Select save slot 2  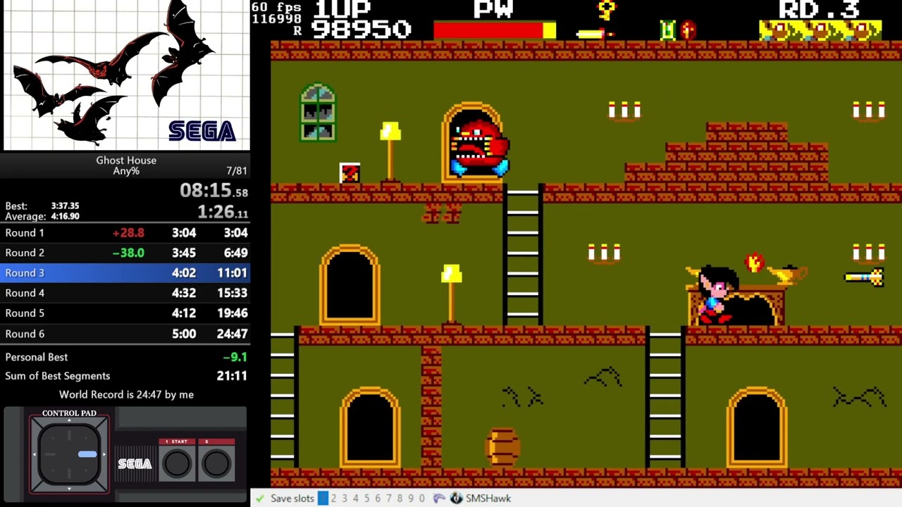click(x=333, y=499)
